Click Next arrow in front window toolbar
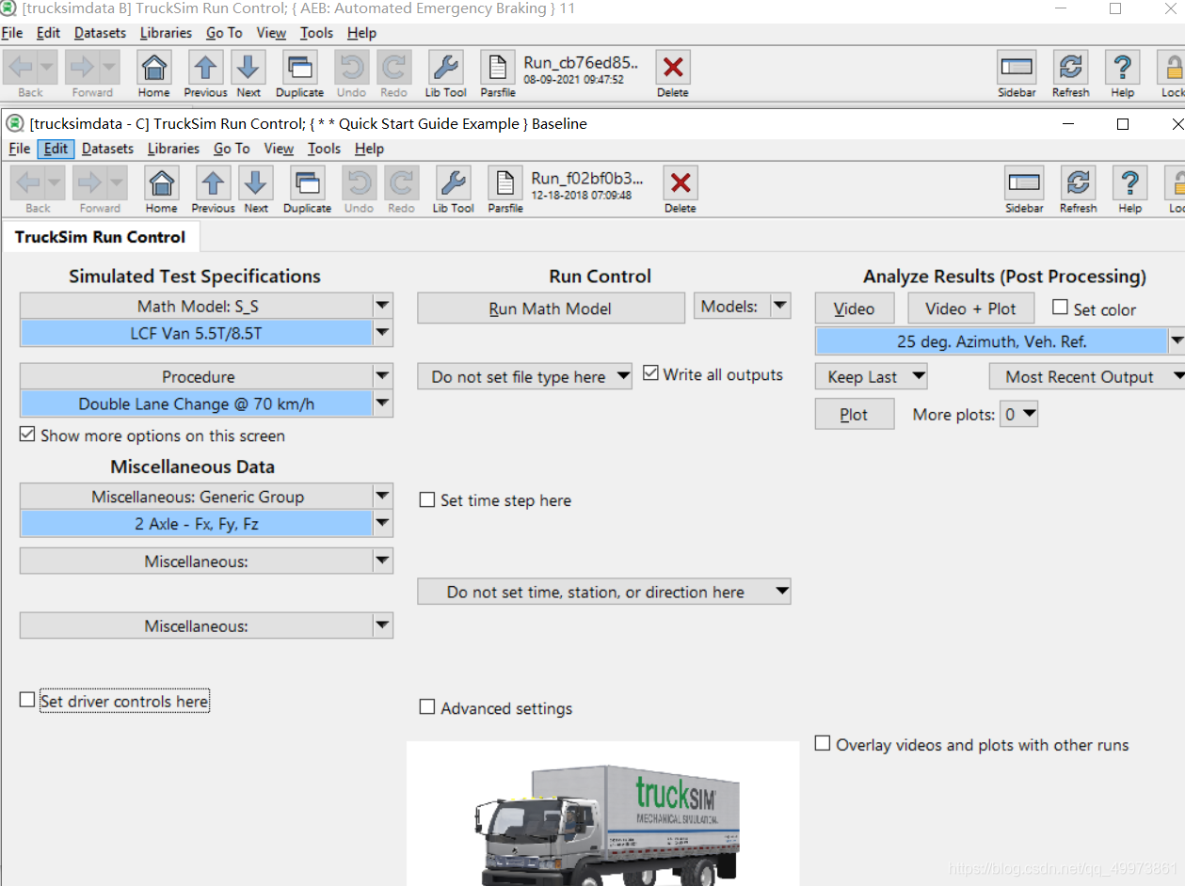The width and height of the screenshot is (1185, 886). 256,182
